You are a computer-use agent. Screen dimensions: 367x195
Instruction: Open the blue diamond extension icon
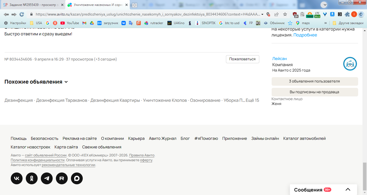[x=325, y=14]
